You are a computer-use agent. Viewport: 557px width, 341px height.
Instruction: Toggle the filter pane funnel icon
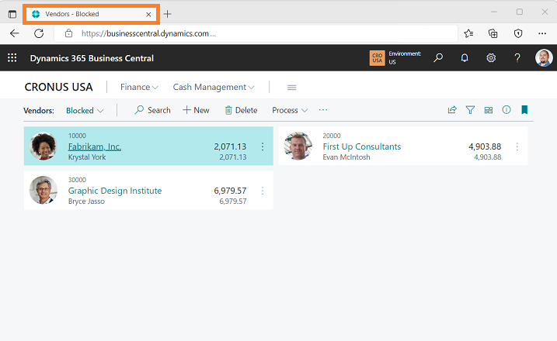click(470, 110)
